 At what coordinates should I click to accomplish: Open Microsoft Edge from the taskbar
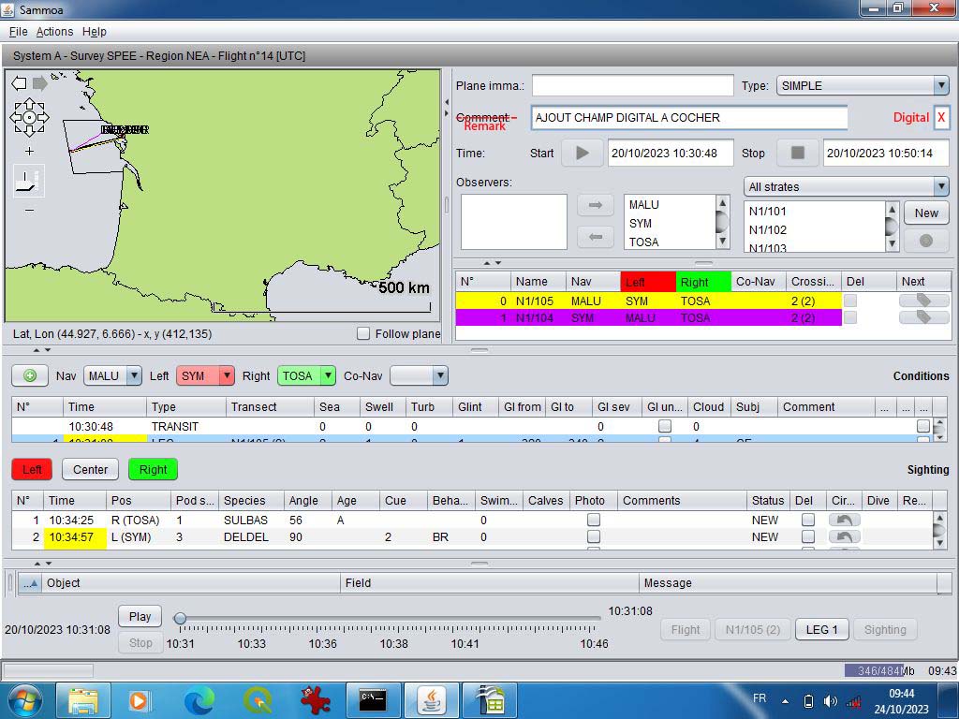199,700
